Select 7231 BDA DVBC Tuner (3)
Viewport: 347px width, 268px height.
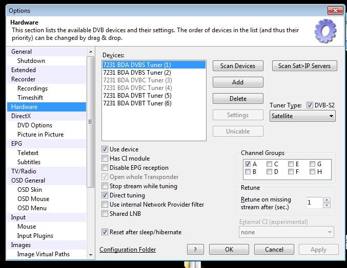pyautogui.click(x=154, y=80)
